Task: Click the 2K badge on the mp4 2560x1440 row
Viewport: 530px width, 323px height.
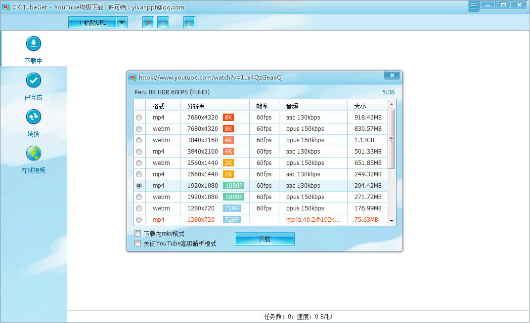Action: pyautogui.click(x=228, y=174)
